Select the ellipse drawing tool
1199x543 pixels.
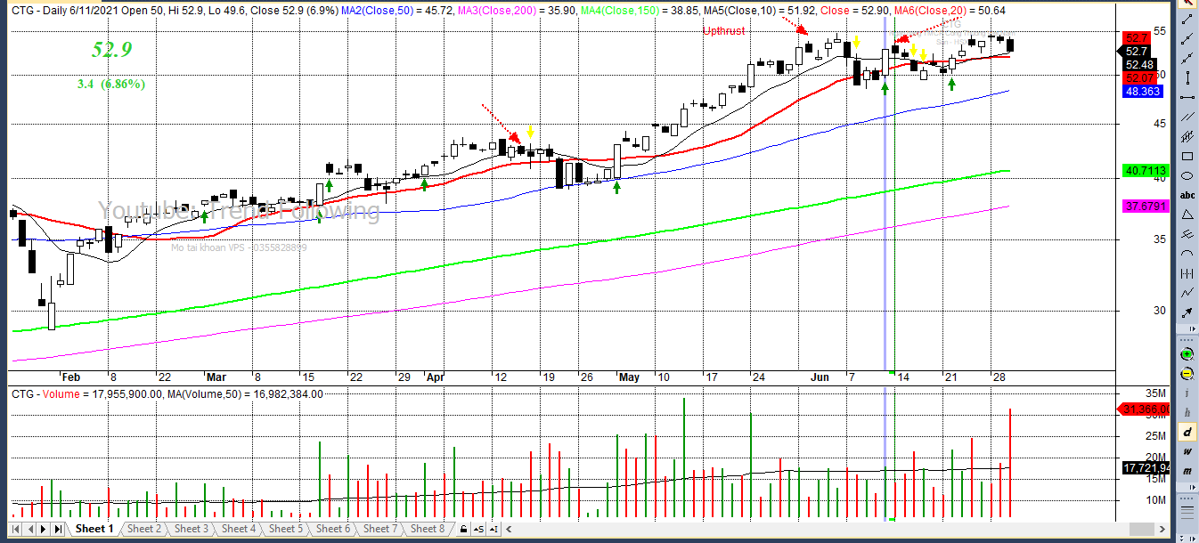(x=1187, y=175)
